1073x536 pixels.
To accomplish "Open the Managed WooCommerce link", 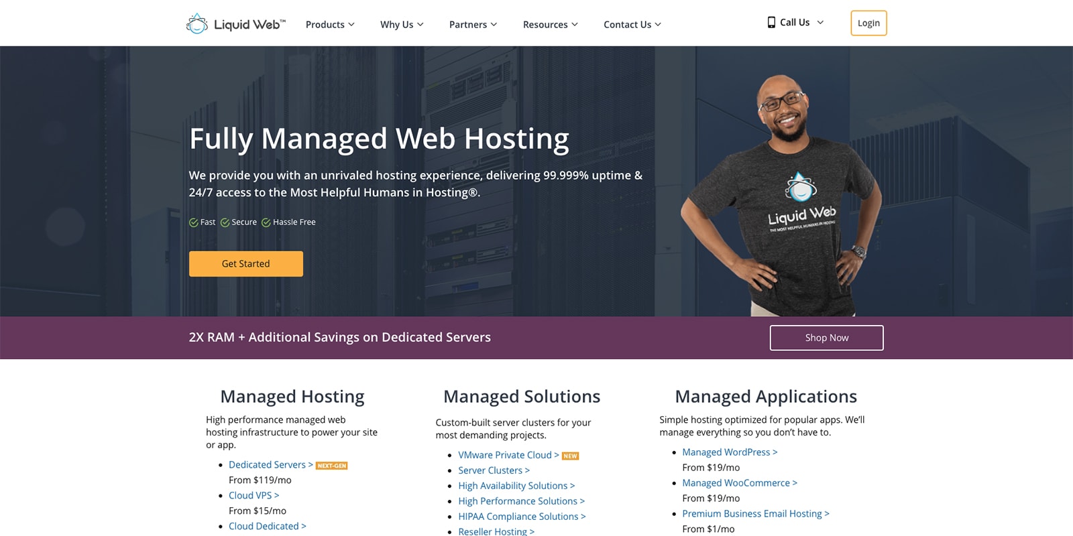I will point(740,483).
